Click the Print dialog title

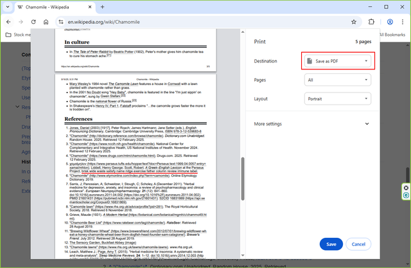point(259,42)
